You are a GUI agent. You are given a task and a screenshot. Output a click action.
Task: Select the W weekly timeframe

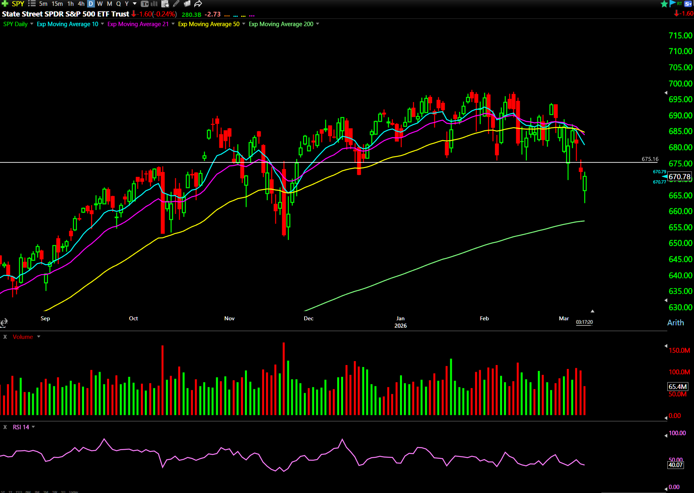click(x=100, y=4)
